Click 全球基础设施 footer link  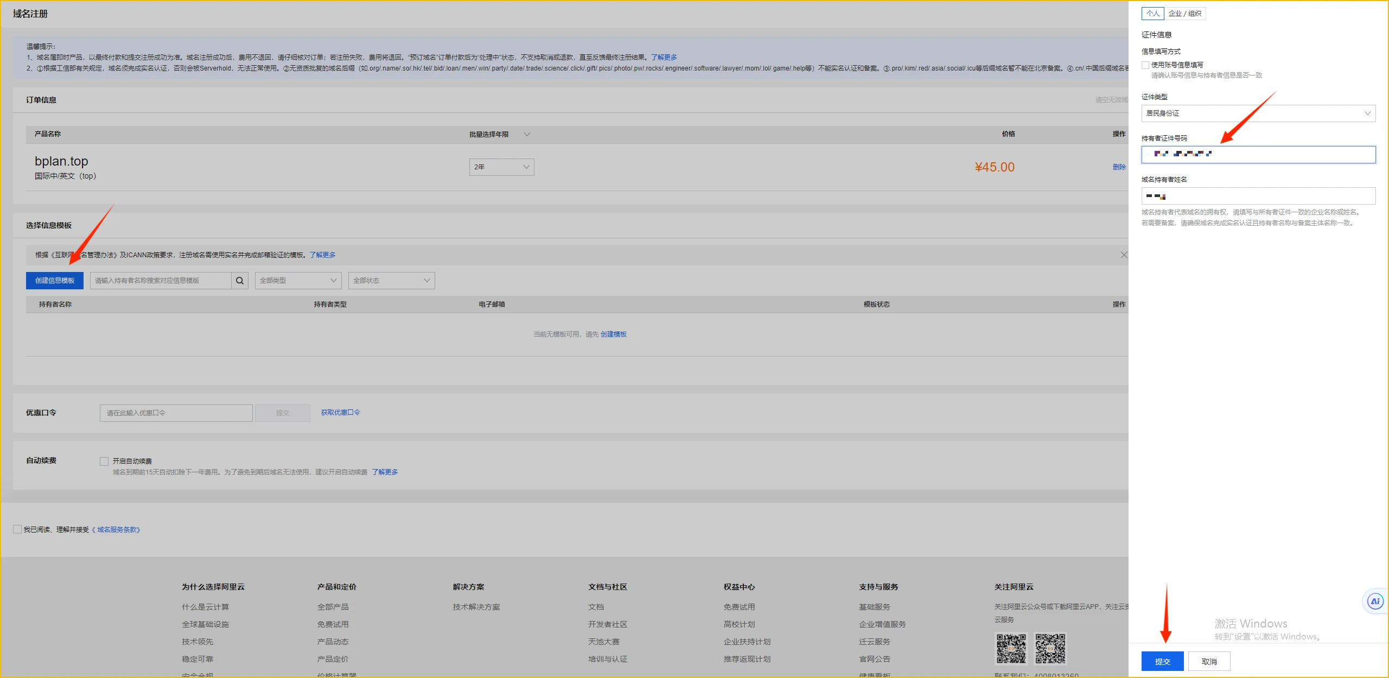205,624
